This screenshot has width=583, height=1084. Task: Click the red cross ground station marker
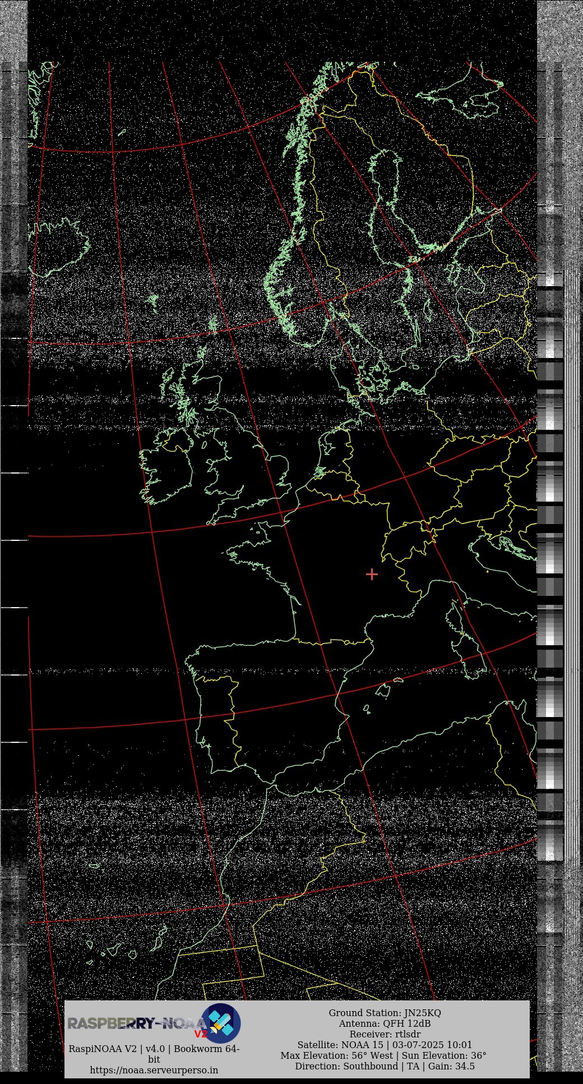pos(372,574)
